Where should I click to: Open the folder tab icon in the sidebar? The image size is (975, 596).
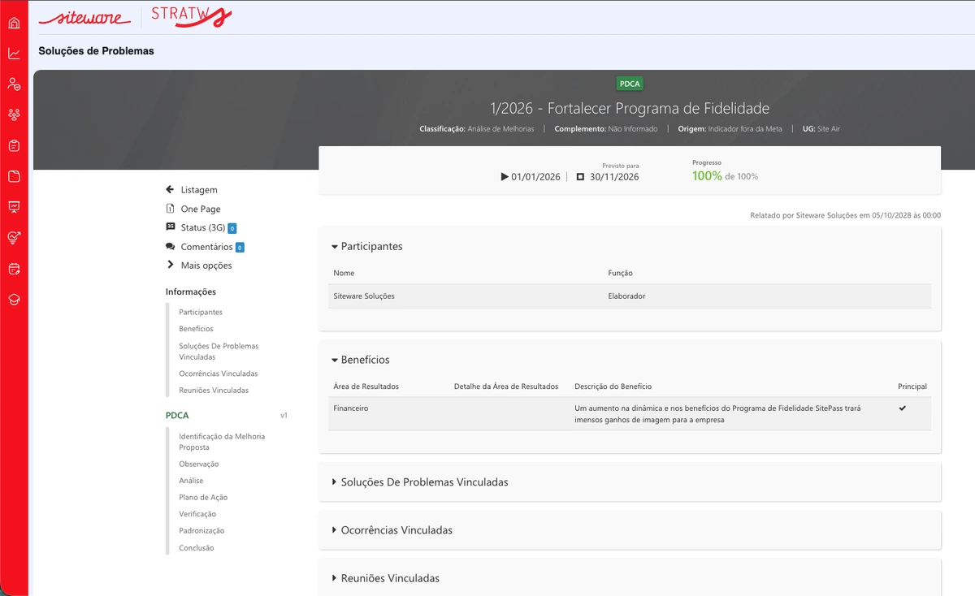(14, 176)
